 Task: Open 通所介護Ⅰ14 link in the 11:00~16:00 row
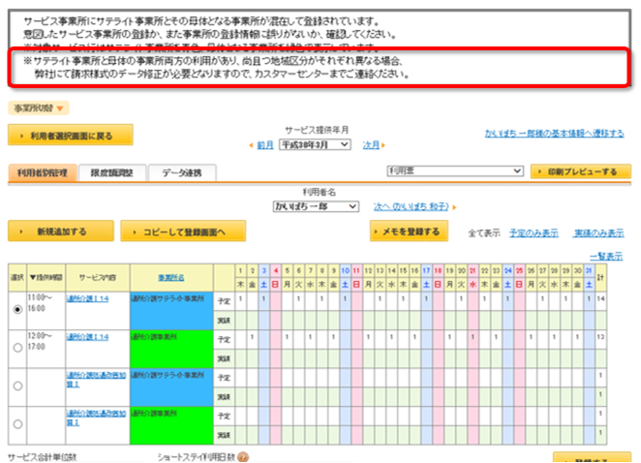(x=87, y=299)
